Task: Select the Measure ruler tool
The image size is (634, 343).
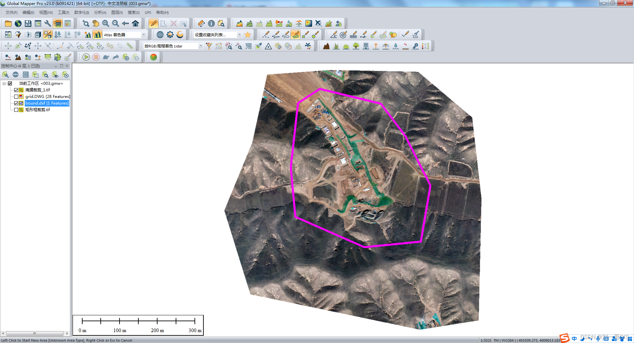Action: click(x=201, y=23)
